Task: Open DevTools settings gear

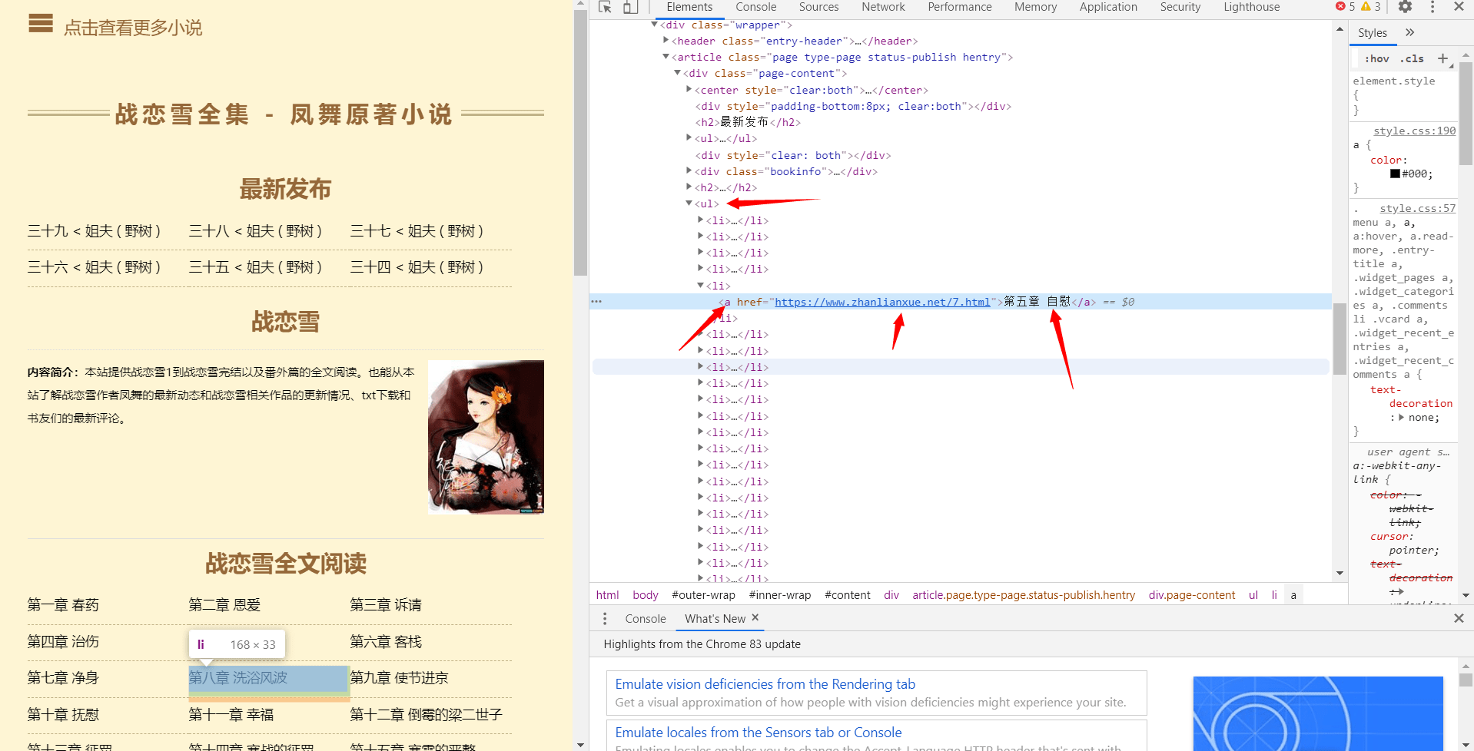Action: tap(1405, 7)
